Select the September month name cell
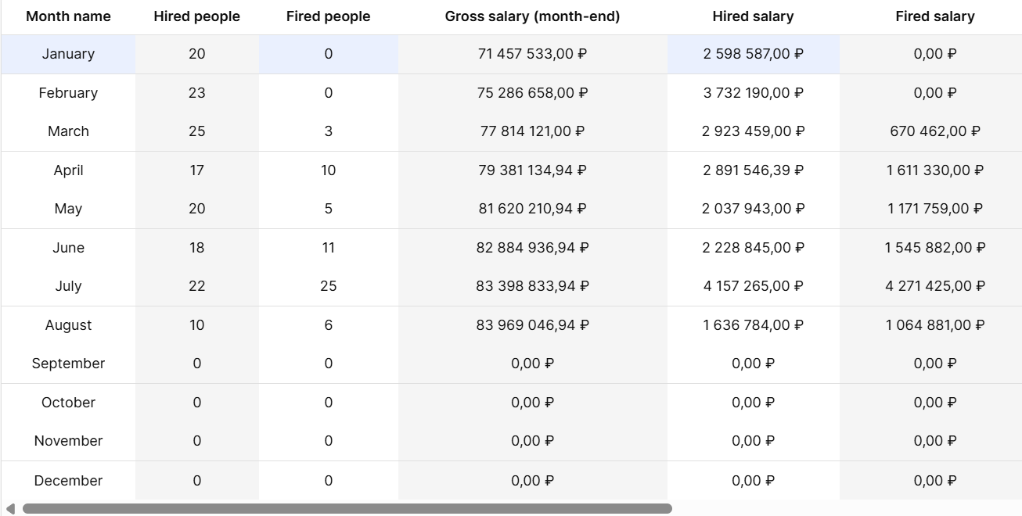This screenshot has width=1022, height=516. pos(68,364)
